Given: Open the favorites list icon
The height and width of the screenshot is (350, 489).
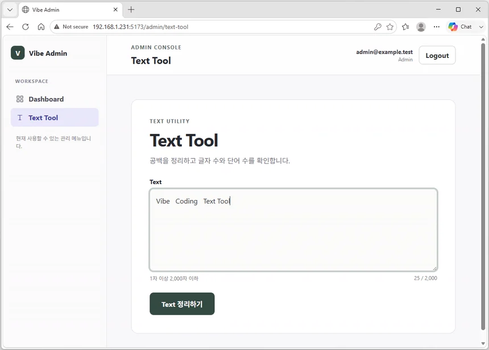Looking at the screenshot, I should (405, 27).
